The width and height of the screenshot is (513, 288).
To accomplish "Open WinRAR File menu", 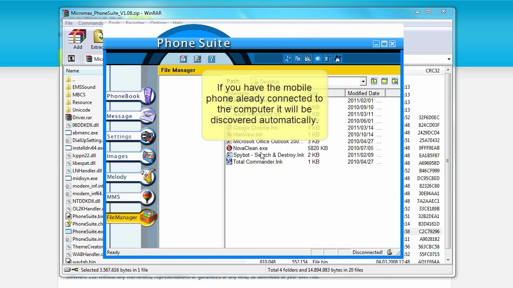I will (x=69, y=23).
